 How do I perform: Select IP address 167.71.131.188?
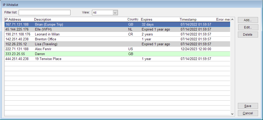[x=17, y=24]
